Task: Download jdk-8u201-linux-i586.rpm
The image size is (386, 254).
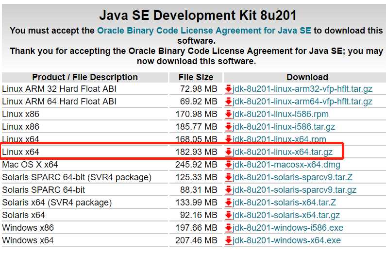Action: coord(280,114)
